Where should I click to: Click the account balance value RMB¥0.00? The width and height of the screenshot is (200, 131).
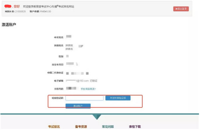coord(46,12)
